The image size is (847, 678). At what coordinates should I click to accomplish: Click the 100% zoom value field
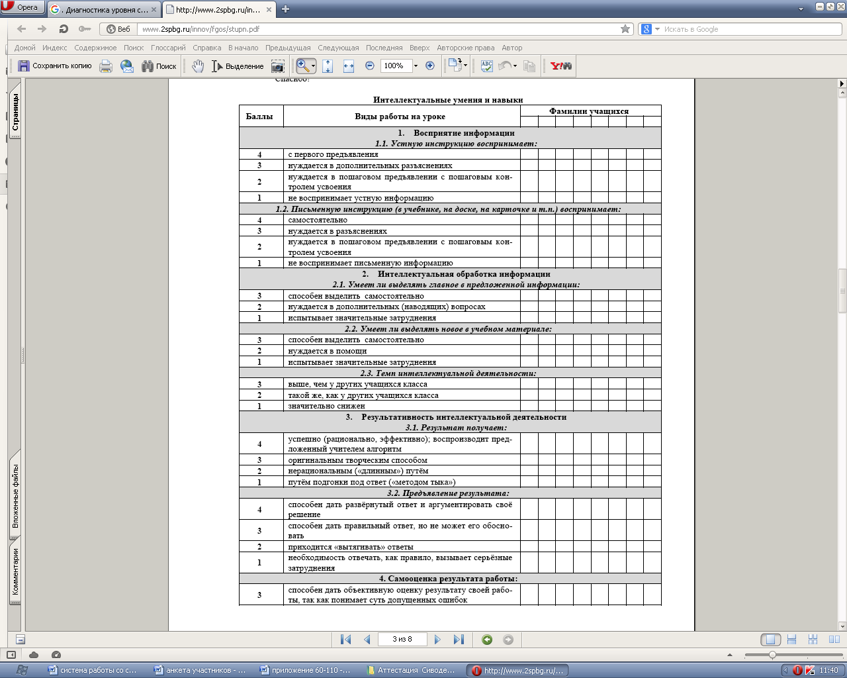coord(396,66)
